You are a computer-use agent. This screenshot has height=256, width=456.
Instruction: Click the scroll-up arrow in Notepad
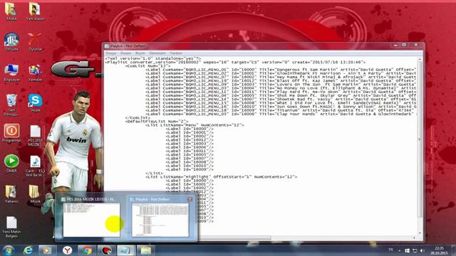point(420,59)
